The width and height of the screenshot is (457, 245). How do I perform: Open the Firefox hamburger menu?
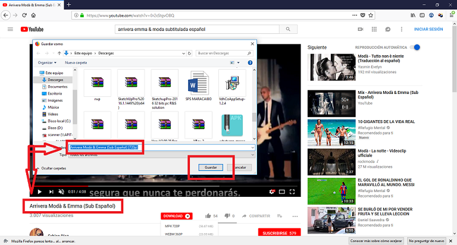[x=452, y=15]
